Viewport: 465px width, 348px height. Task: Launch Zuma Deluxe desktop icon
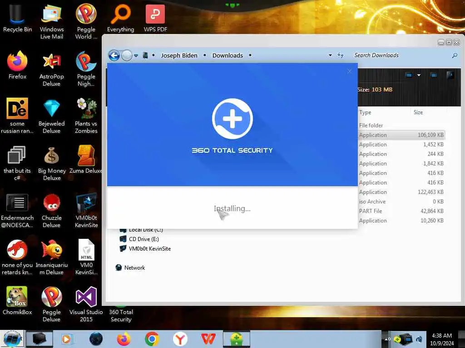[86, 159]
